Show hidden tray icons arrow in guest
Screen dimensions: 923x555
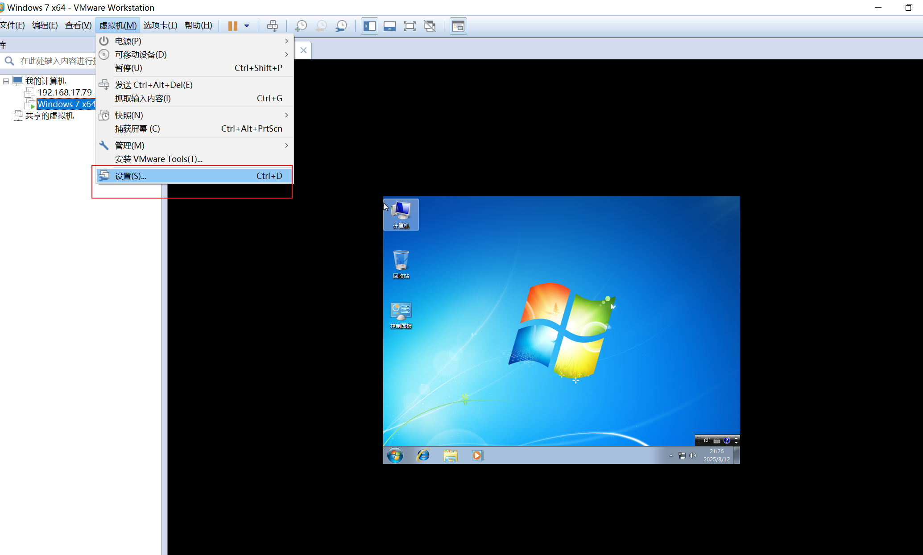671,456
